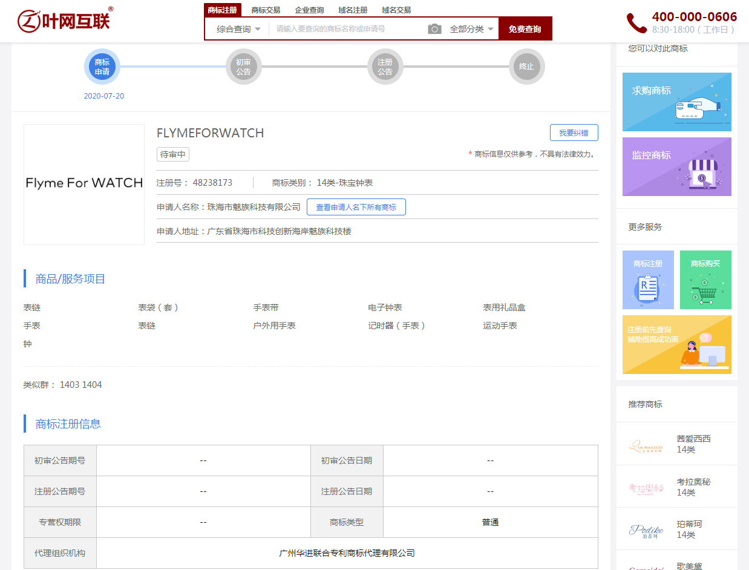The image size is (749, 570).
Task: Click 查看申请人名下所有商标 button
Action: tap(356, 206)
